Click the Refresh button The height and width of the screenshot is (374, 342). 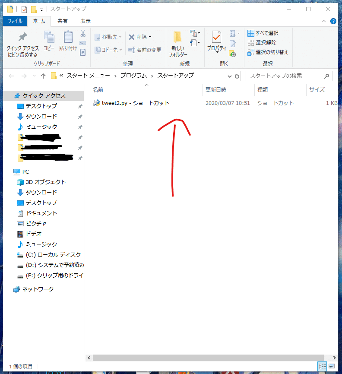click(237, 76)
